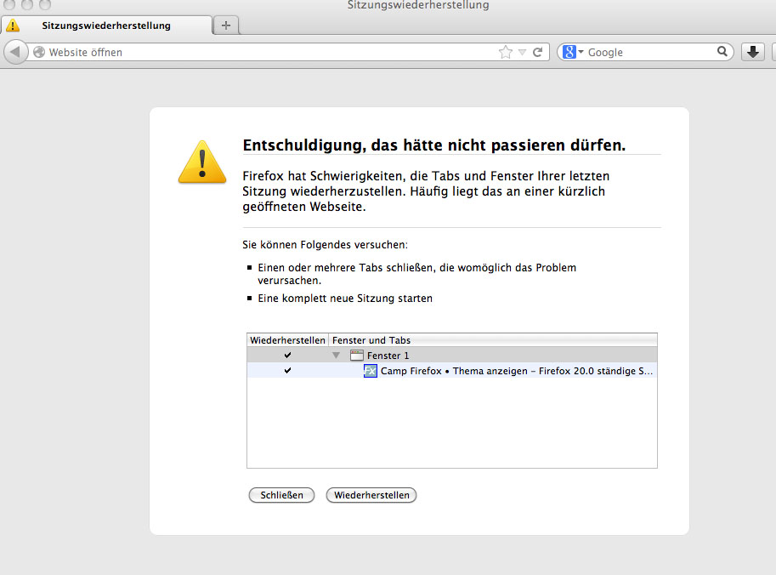Select the Fenster 1 row label
Image resolution: width=776 pixels, height=575 pixels.
(x=388, y=356)
